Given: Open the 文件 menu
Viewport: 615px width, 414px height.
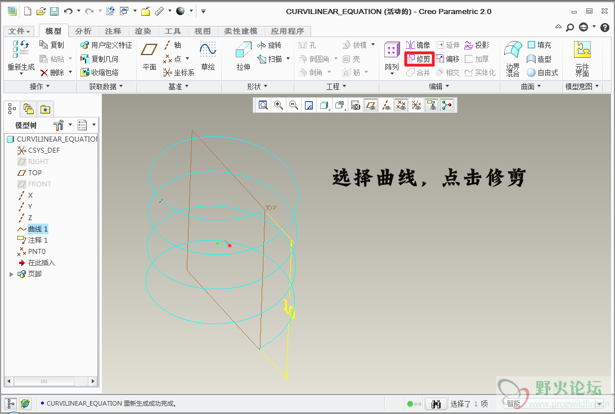Looking at the screenshot, I should (x=19, y=31).
